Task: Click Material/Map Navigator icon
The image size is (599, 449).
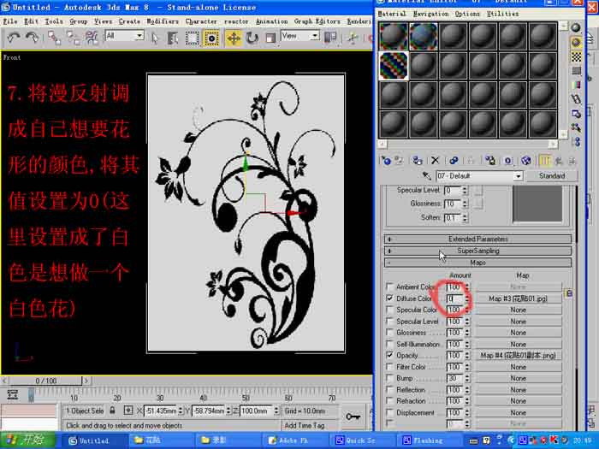Action: coord(577,142)
